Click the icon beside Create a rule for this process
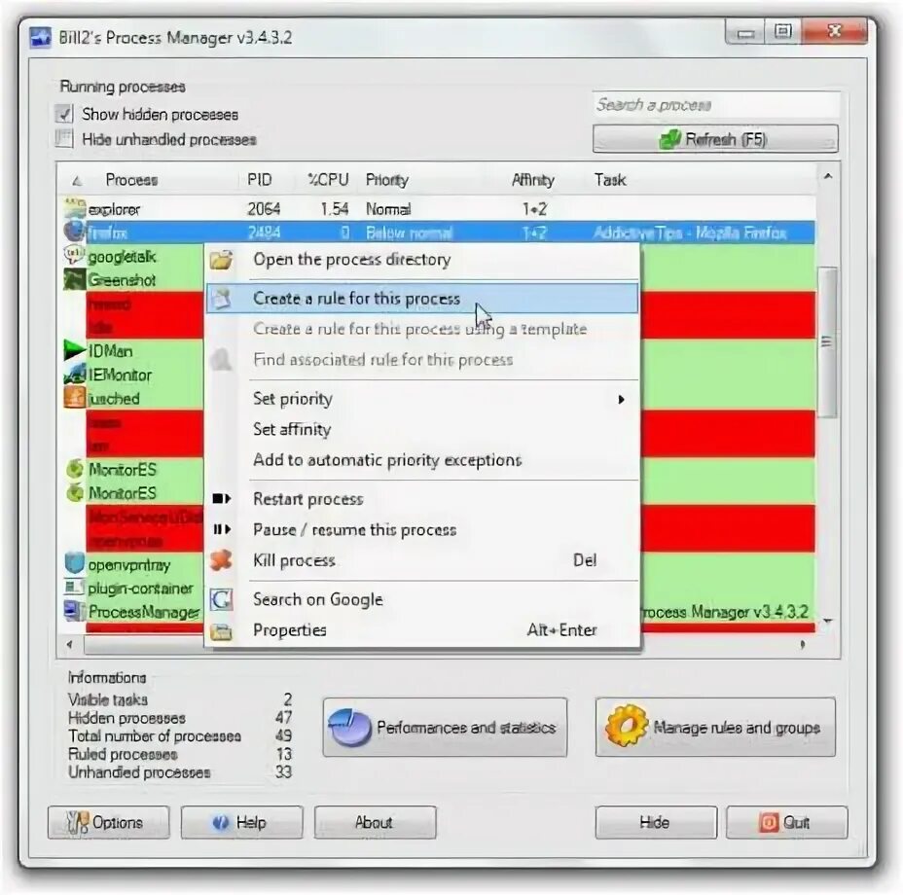 click(221, 299)
